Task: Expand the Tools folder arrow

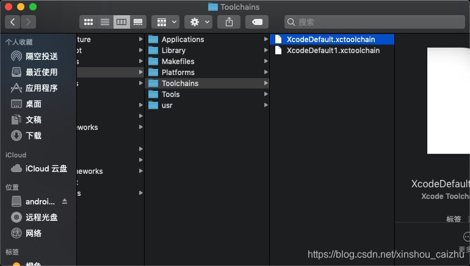Action: coord(266,94)
